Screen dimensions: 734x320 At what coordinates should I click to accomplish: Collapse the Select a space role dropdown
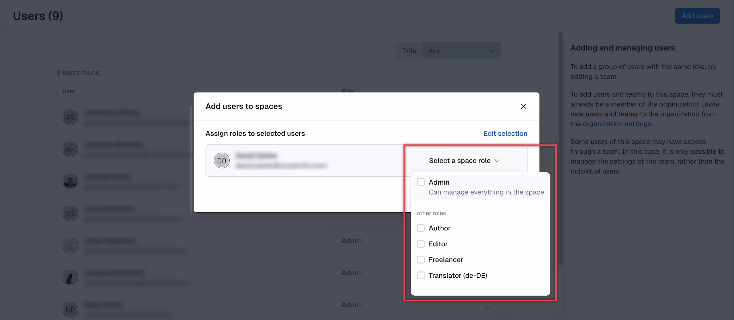click(464, 161)
